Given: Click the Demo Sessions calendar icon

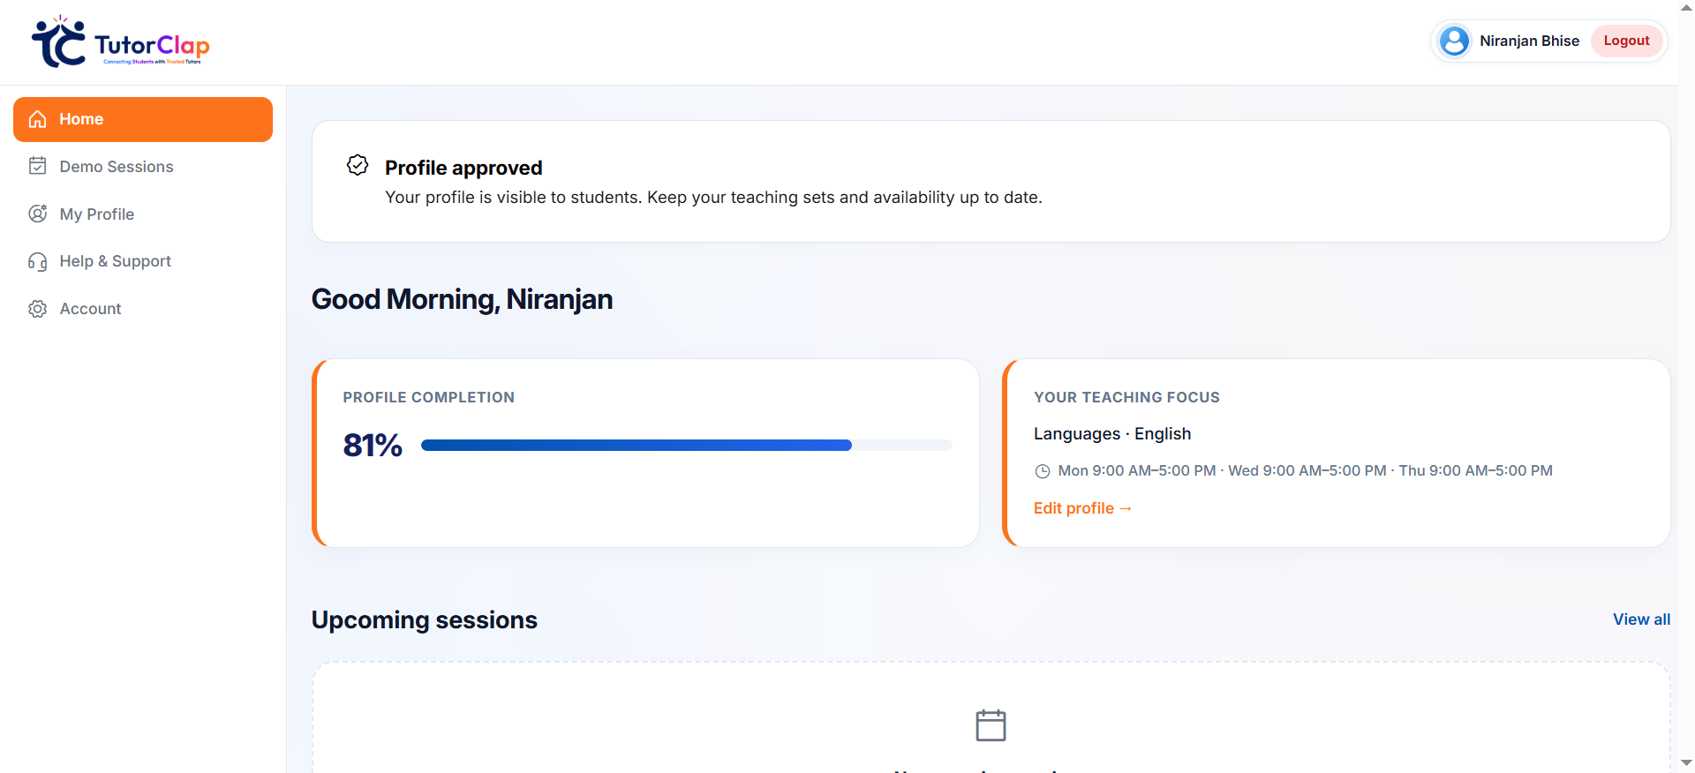Looking at the screenshot, I should click(37, 166).
